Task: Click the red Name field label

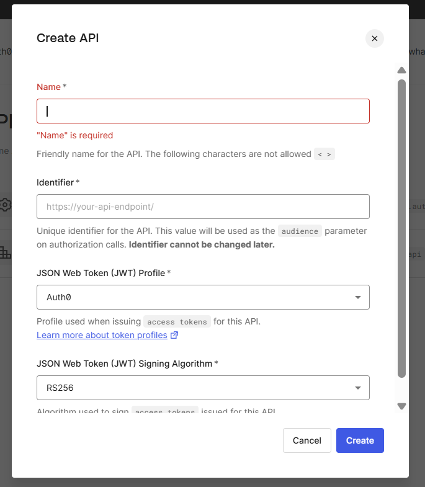Action: pos(48,87)
